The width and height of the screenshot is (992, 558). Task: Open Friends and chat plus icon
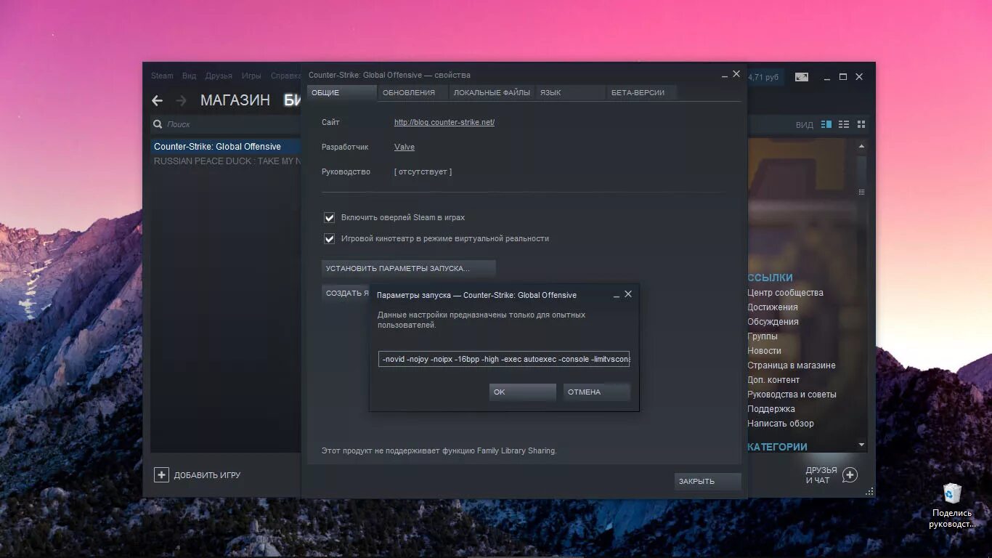pos(850,475)
